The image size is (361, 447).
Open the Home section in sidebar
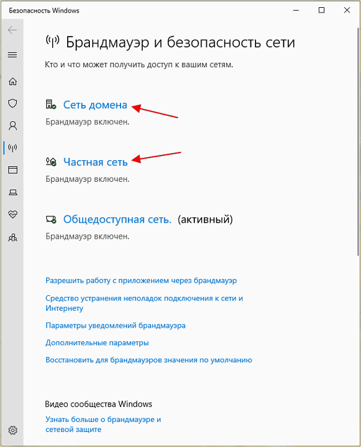[x=13, y=82]
